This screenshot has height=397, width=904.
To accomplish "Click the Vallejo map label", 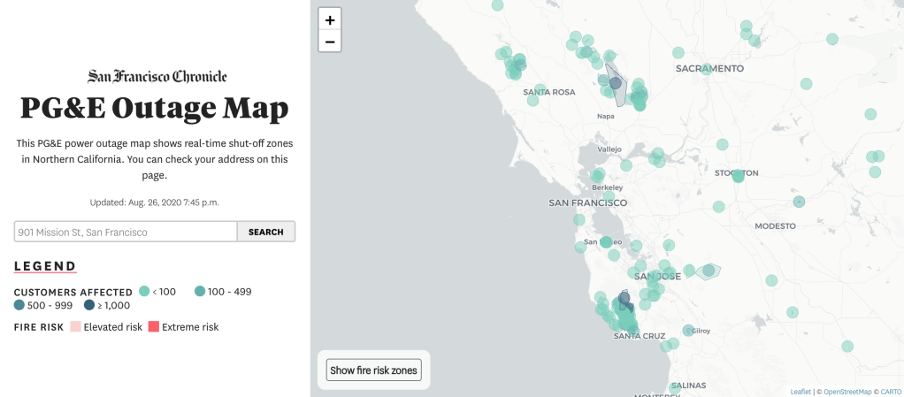I will point(609,149).
